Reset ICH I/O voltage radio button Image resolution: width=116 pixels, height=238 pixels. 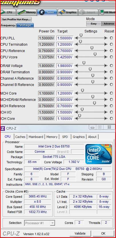[x=111, y=112]
